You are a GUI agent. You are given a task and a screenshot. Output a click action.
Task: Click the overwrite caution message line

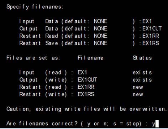(87, 109)
